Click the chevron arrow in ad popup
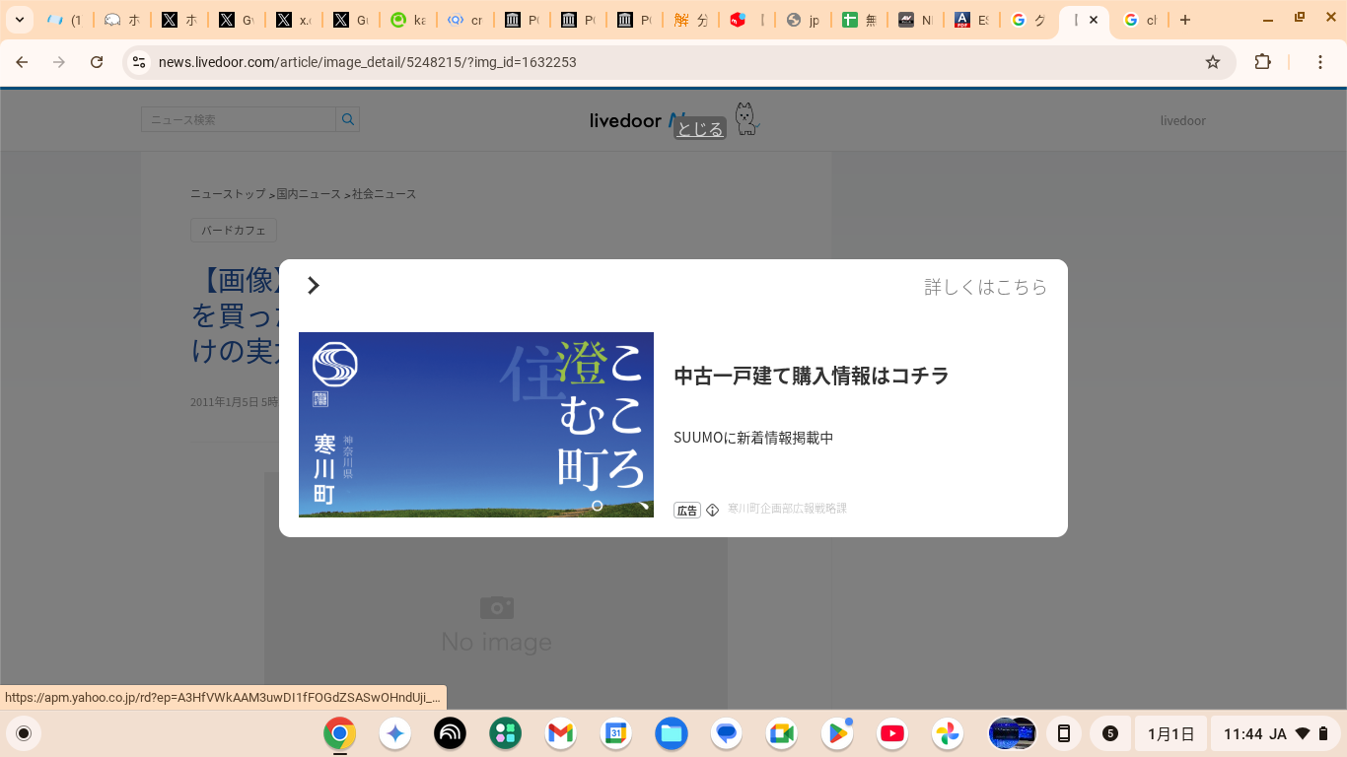This screenshot has height=757, width=1347. (x=314, y=286)
